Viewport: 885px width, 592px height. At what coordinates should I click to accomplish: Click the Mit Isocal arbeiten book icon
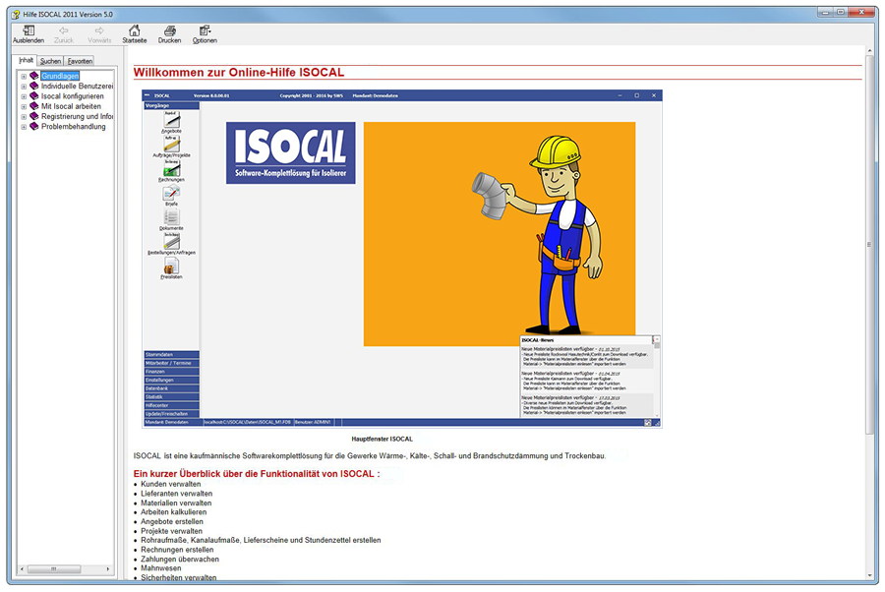tap(34, 106)
